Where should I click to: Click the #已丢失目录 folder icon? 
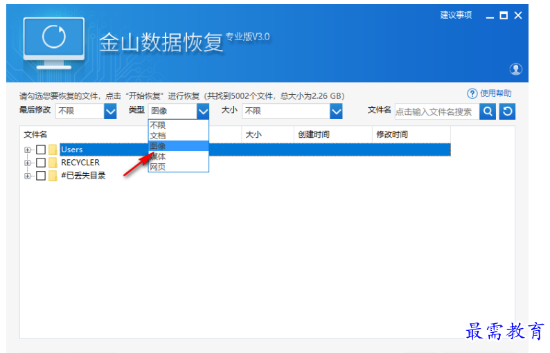(53, 176)
